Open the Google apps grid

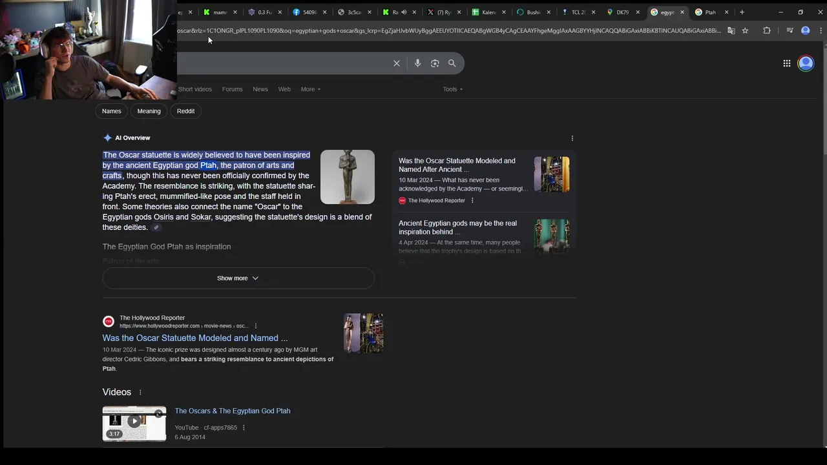pyautogui.click(x=787, y=63)
